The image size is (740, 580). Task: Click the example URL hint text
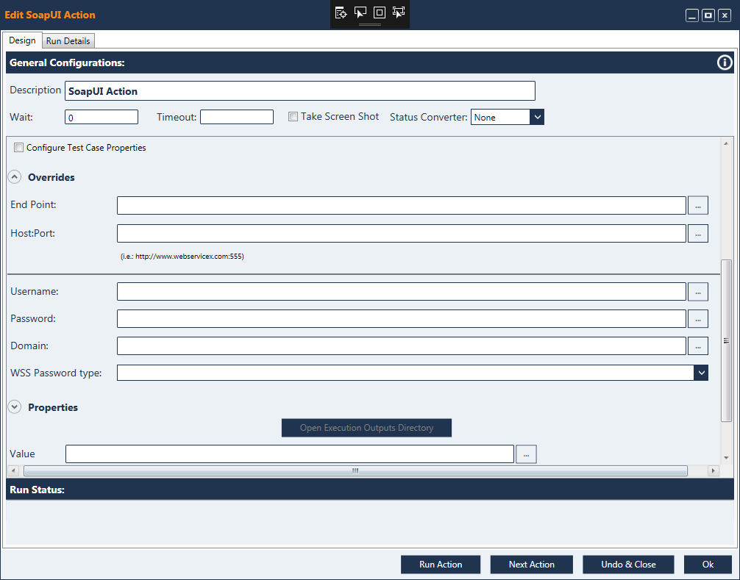pos(182,257)
